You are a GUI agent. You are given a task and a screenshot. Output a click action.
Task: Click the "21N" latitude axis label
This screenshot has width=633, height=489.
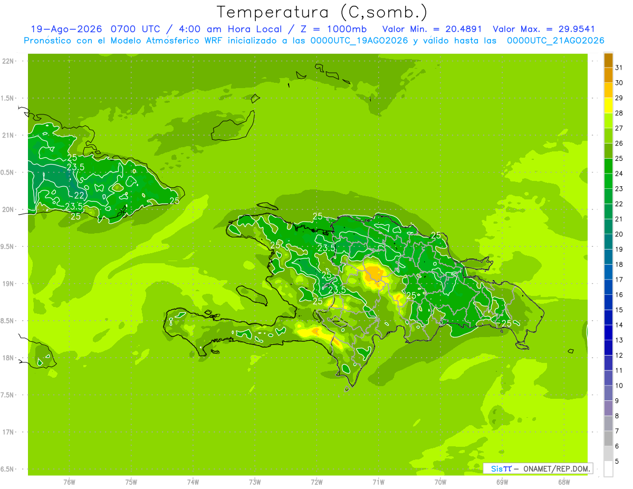9,136
